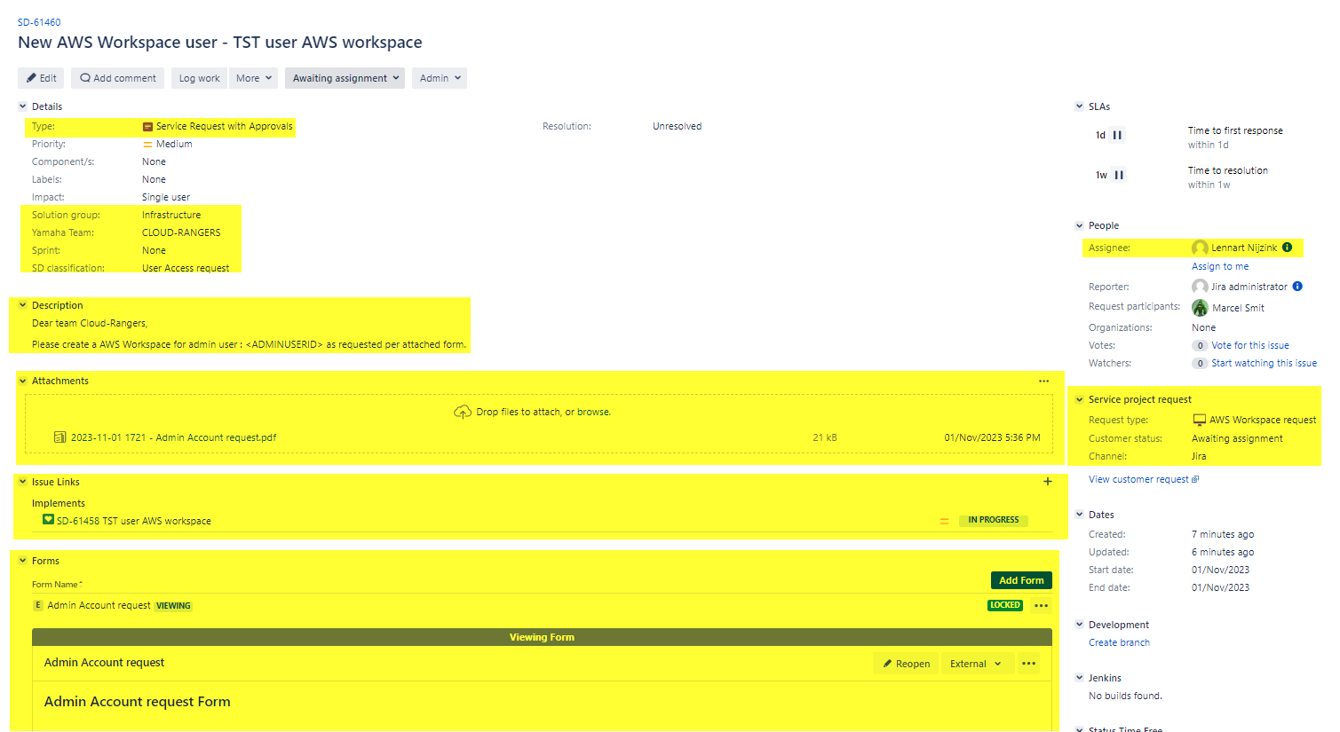Click Assign to me link

pos(1220,266)
